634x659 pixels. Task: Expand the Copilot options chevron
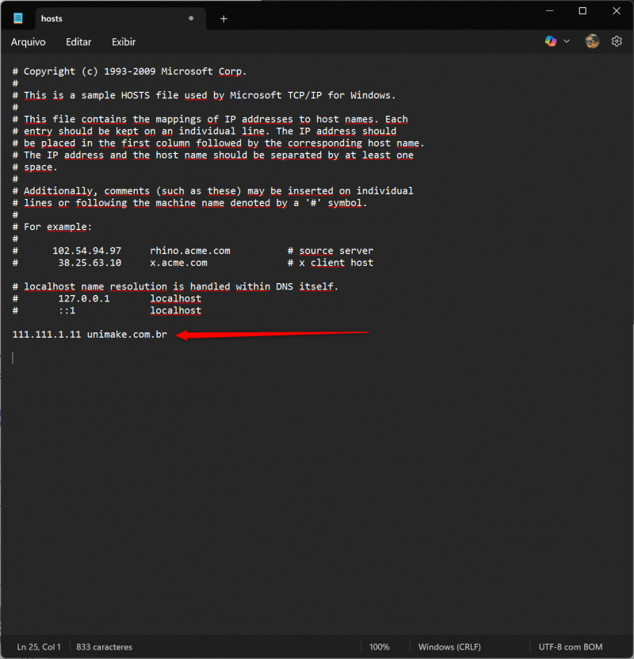(x=565, y=40)
